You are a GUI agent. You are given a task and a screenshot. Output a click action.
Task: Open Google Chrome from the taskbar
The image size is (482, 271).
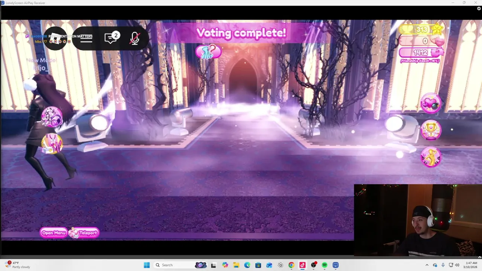[291, 265]
